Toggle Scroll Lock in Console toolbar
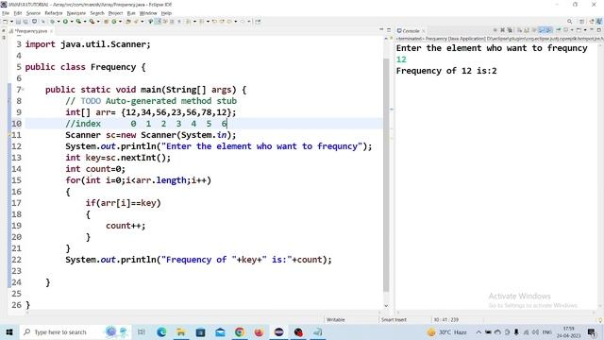Image resolution: width=604 pixels, height=340 pixels. [x=527, y=30]
